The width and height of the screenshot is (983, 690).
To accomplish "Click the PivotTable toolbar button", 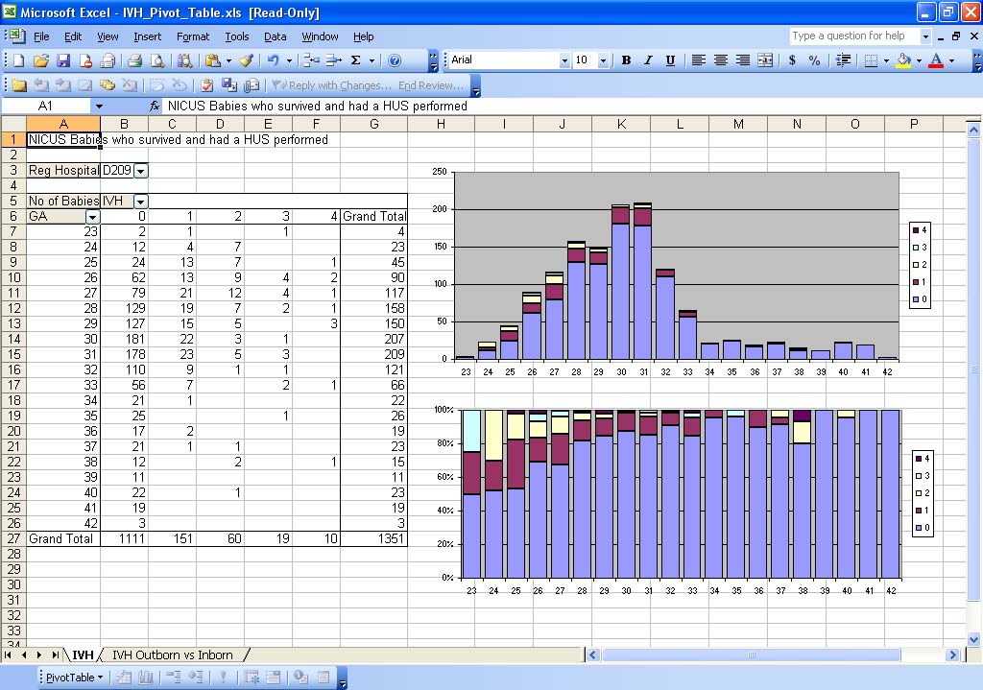I will point(74,678).
